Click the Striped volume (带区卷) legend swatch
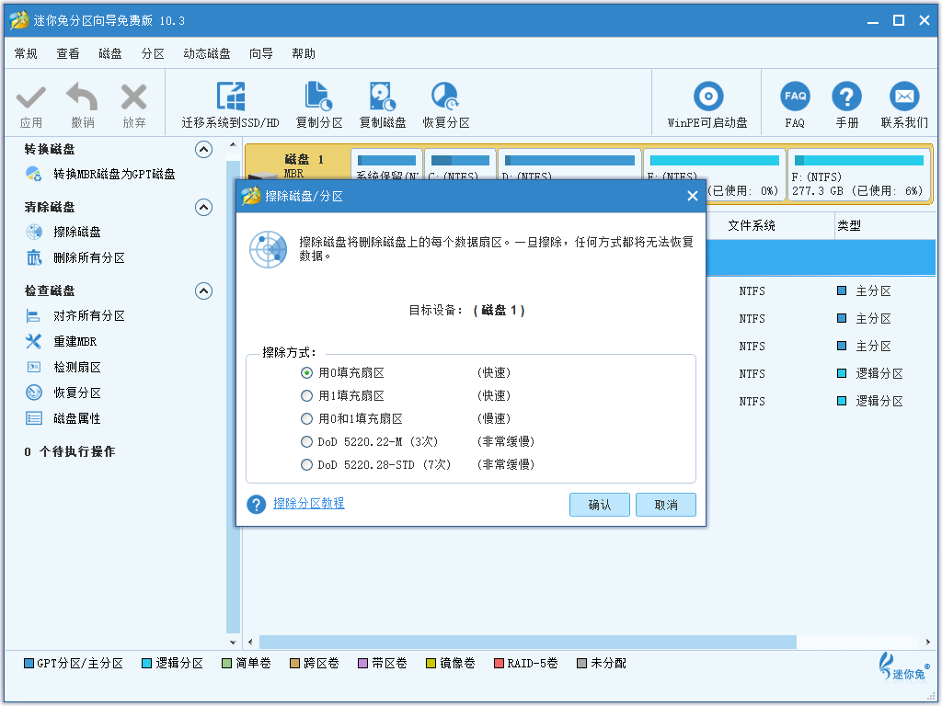Viewport: 942px width, 706px height. pos(362,664)
